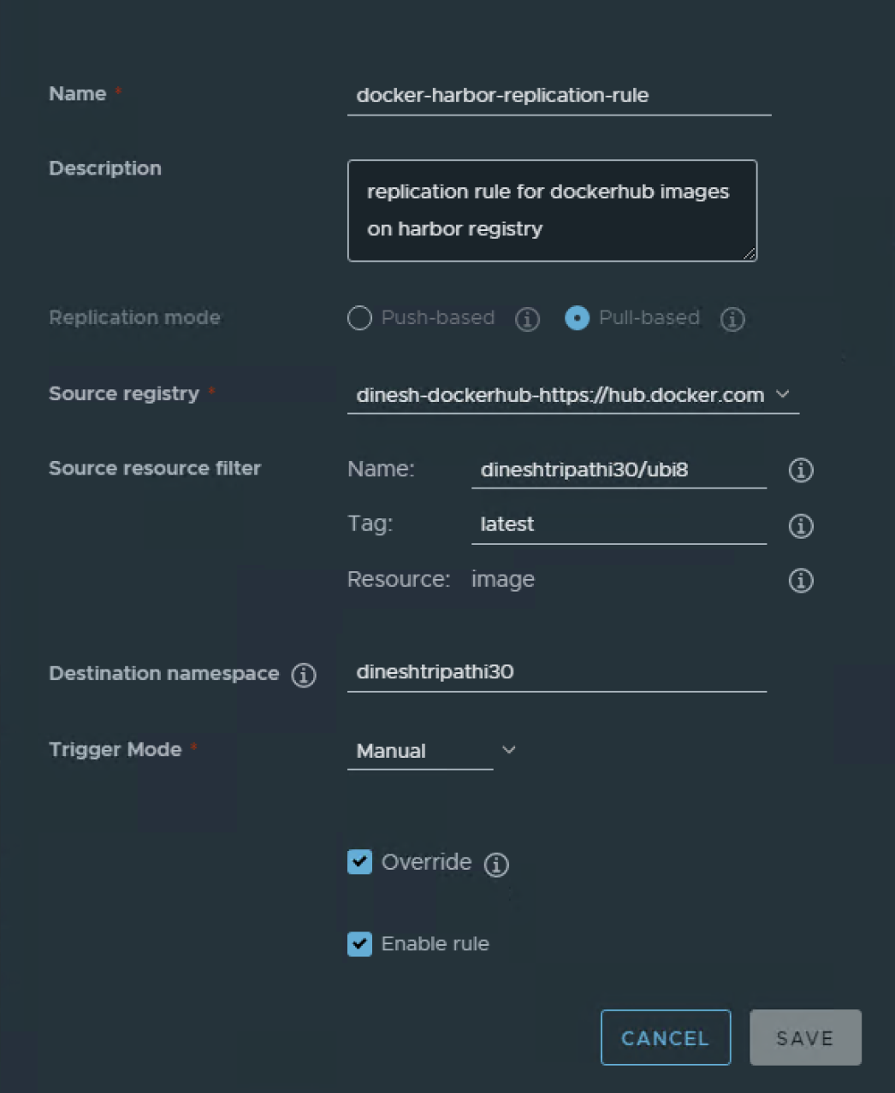
Task: Click the Tag filter input field
Action: 618,524
